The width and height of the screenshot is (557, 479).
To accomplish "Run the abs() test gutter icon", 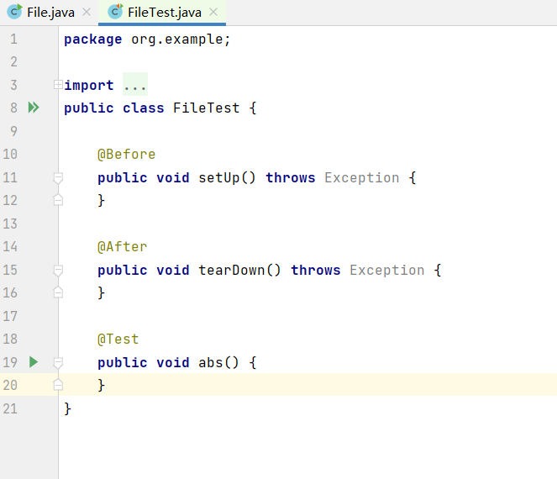I will pos(34,362).
